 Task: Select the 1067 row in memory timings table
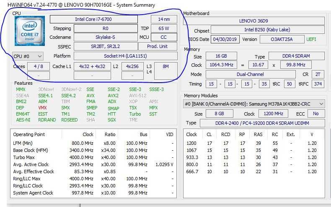click(x=254, y=150)
